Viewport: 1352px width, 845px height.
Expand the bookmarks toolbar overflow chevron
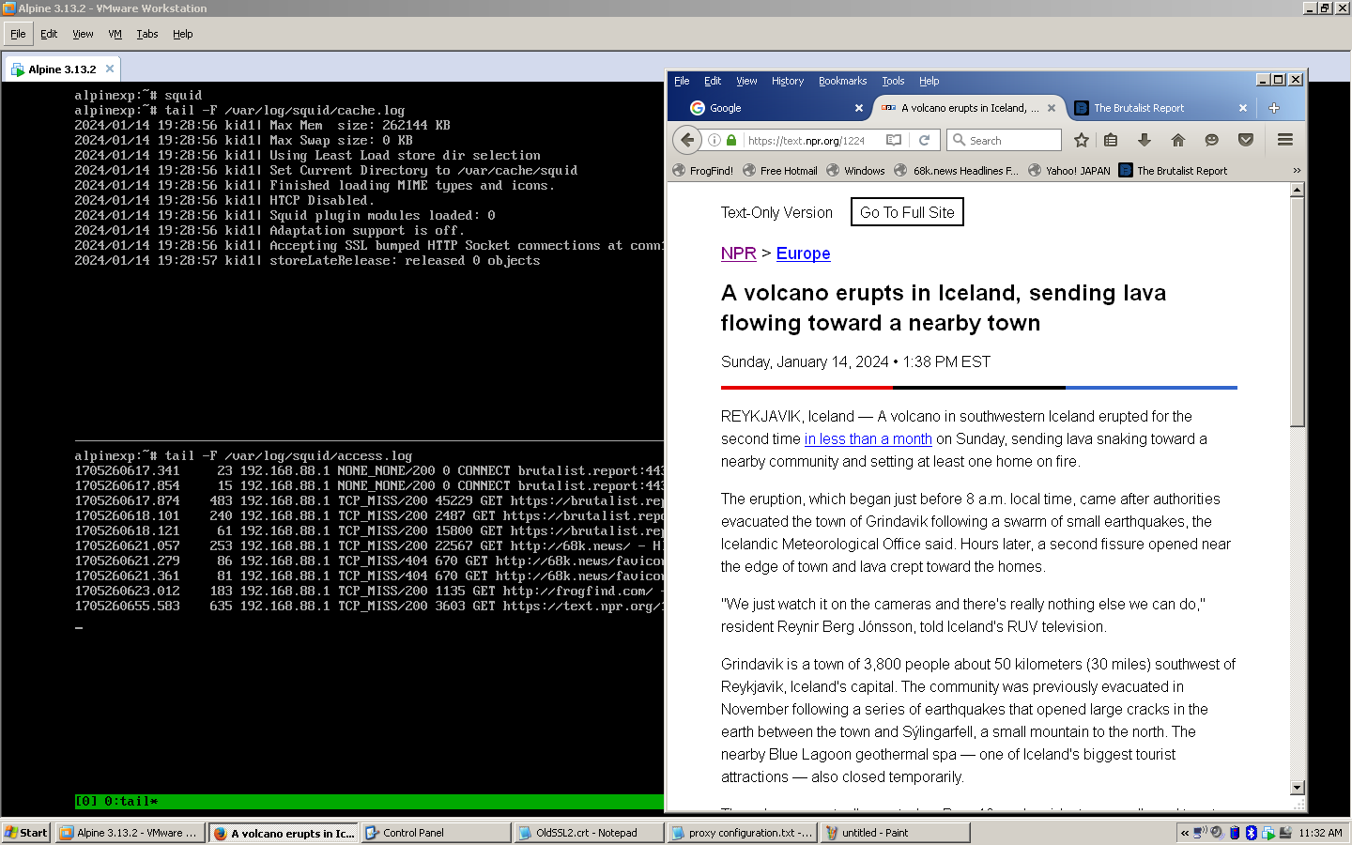click(1297, 171)
